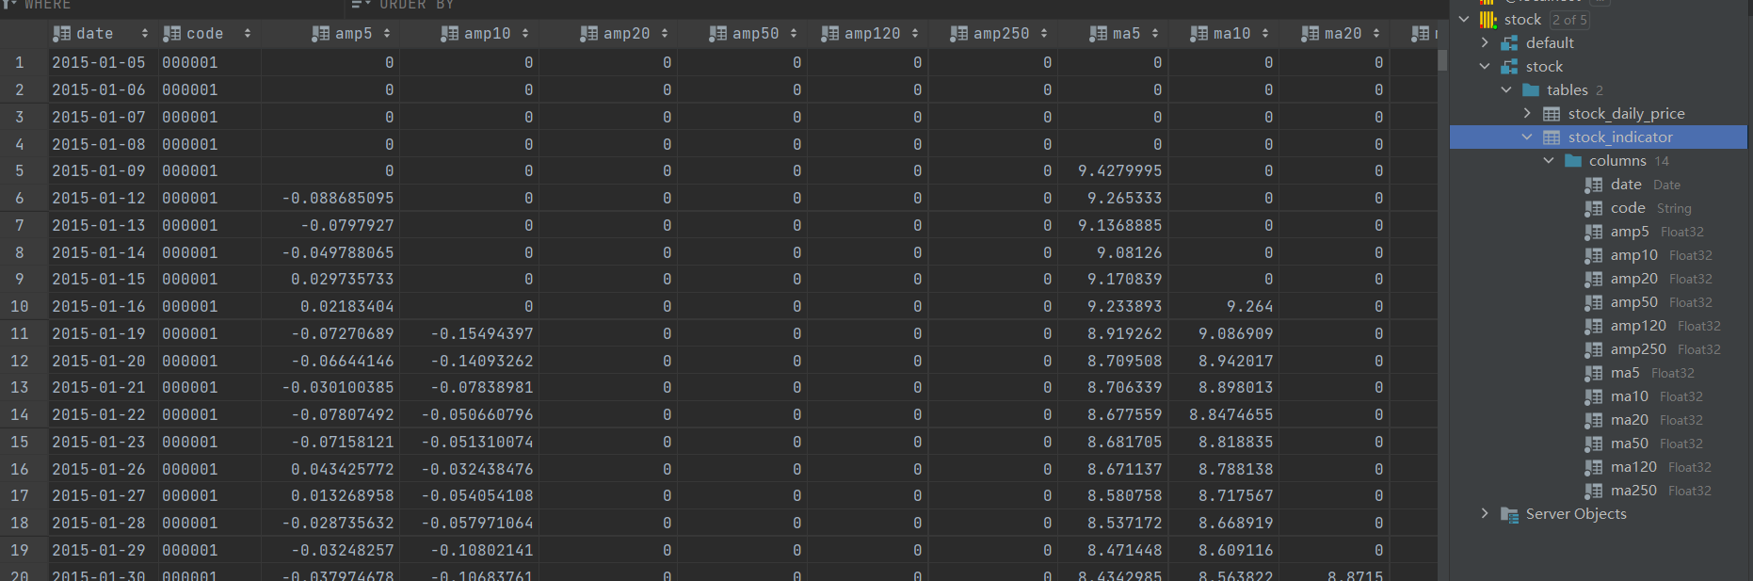
Task: Click the Server Objects icon
Action: coord(1509,514)
